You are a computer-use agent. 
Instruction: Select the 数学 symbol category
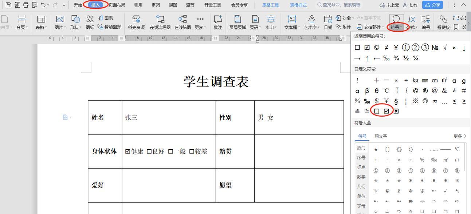point(361,177)
